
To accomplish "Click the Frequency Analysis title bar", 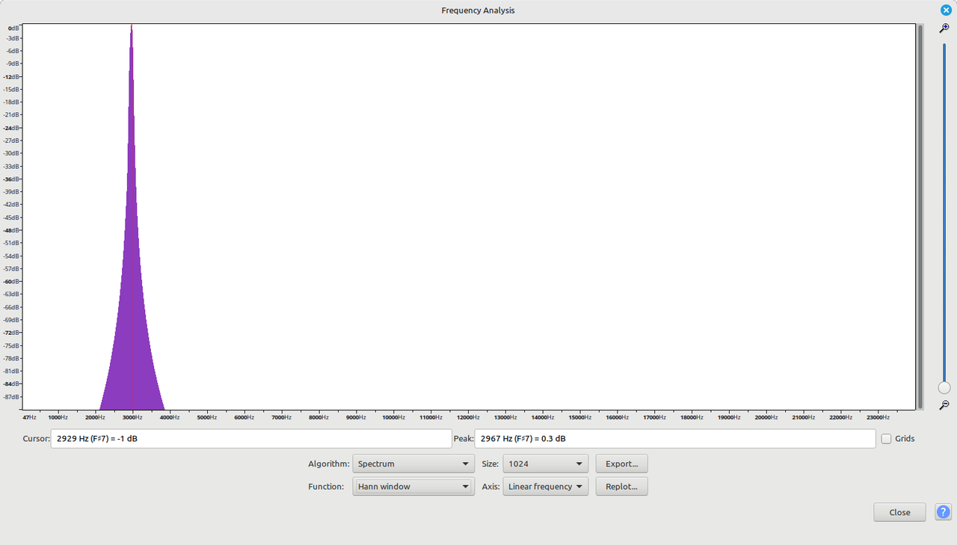I will (x=478, y=10).
